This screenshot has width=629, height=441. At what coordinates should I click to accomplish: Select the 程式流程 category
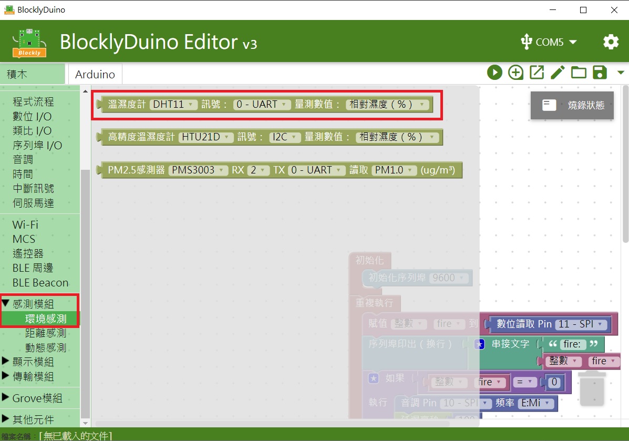tap(33, 101)
